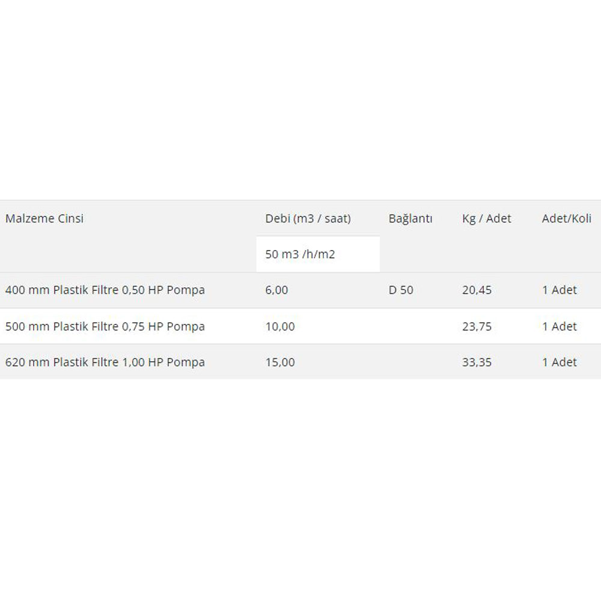Select the 620 mm Plastik Filtre row name

point(105,362)
